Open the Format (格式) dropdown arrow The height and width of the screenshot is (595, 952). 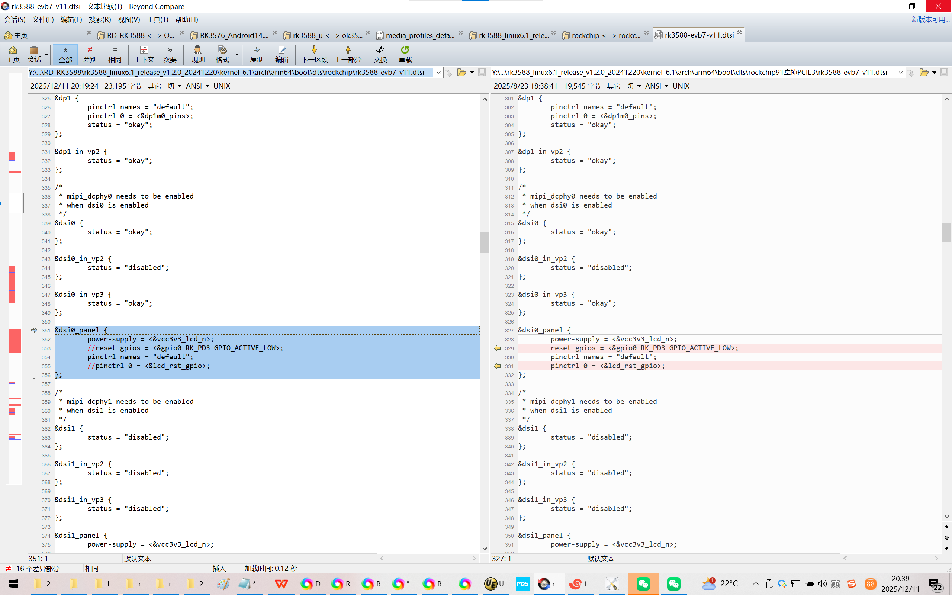pos(237,54)
